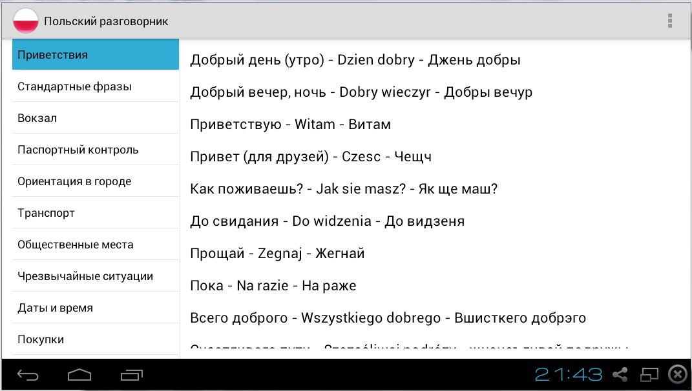The image size is (692, 391).
Task: Tap the Polish flag app icon
Action: pyautogui.click(x=26, y=21)
